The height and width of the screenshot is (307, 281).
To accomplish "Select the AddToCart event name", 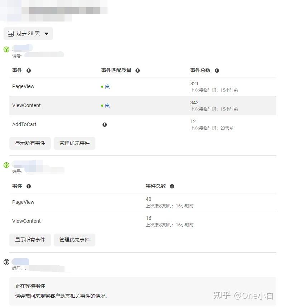I will coord(24,124).
